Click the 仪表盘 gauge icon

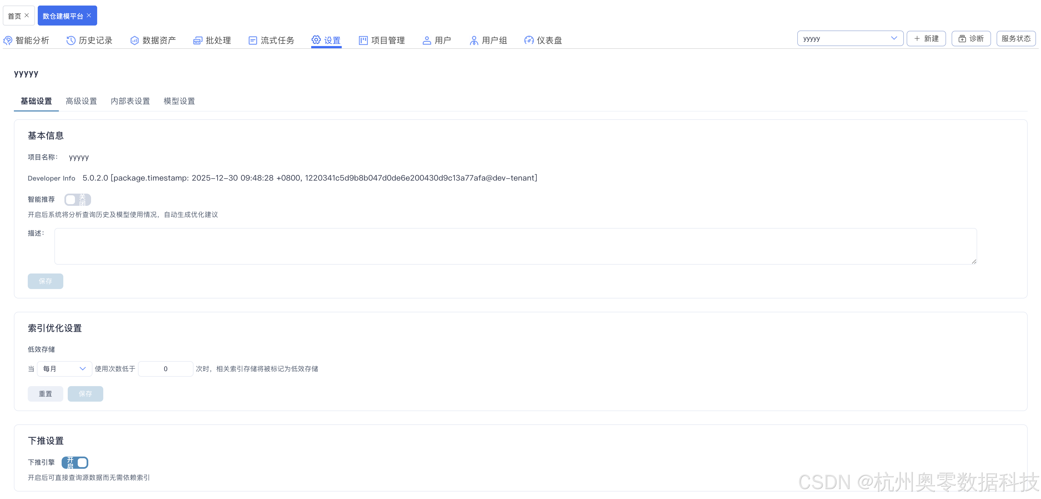coord(529,40)
